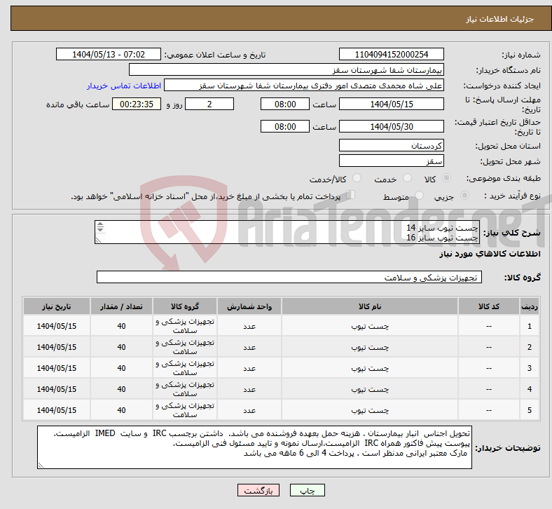The height and width of the screenshot is (509, 552).
Task: Toggle the Islamic treasury payment checkbox
Action: click(351, 195)
